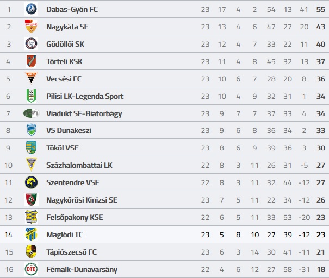
Task: Open the Nagykőrösi Kinizsi SE team link
Action: [x=82, y=200]
